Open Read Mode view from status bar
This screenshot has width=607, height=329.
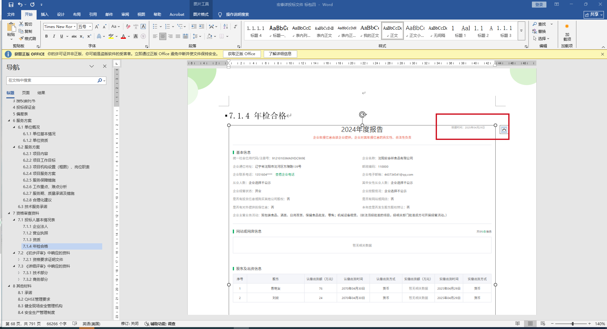pos(517,324)
